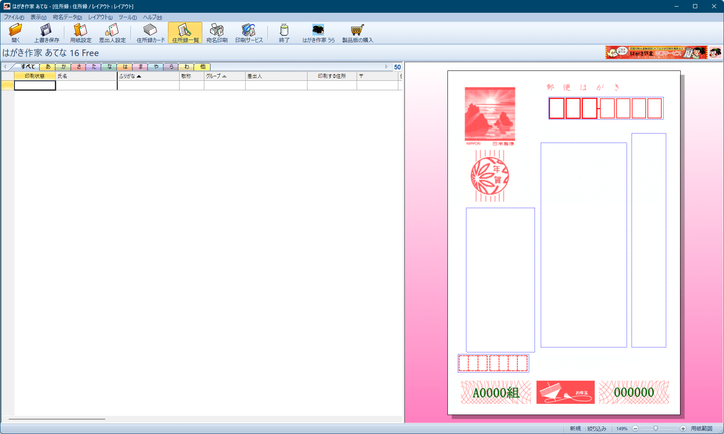Select the 他 index tab
This screenshot has width=724, height=434.
pyautogui.click(x=203, y=67)
